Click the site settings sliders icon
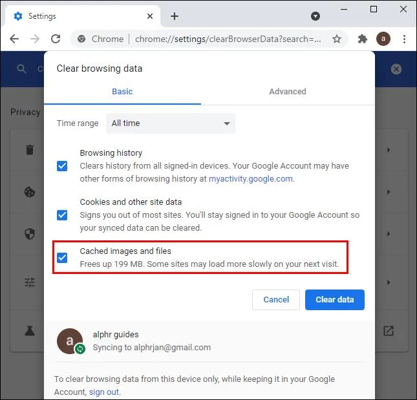This screenshot has width=417, height=400. click(x=30, y=282)
